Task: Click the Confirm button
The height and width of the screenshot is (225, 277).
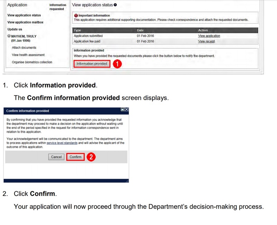Action: [x=75, y=157]
